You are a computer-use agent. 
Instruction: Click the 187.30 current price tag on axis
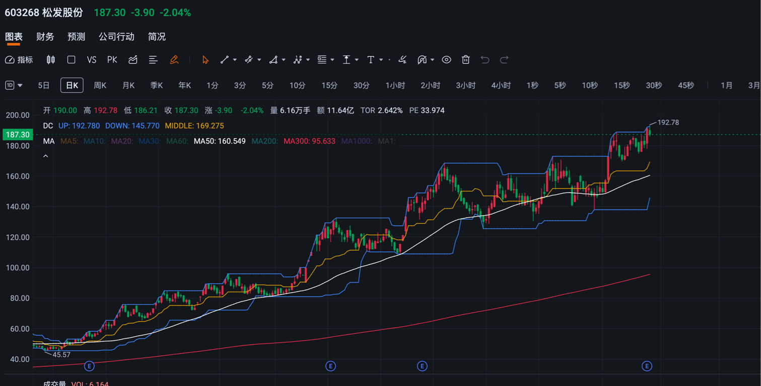pyautogui.click(x=18, y=135)
